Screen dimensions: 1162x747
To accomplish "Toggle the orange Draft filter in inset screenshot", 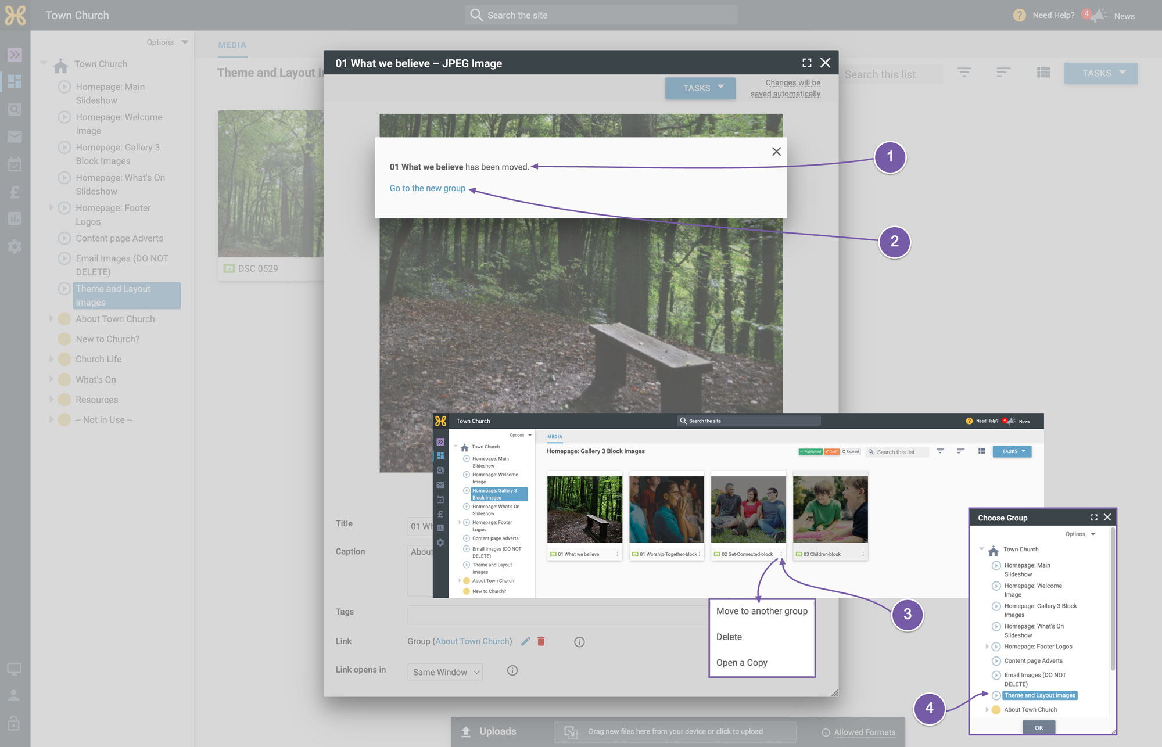I will tap(831, 451).
